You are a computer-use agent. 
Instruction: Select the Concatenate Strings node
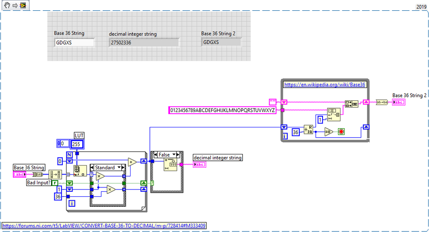point(351,104)
